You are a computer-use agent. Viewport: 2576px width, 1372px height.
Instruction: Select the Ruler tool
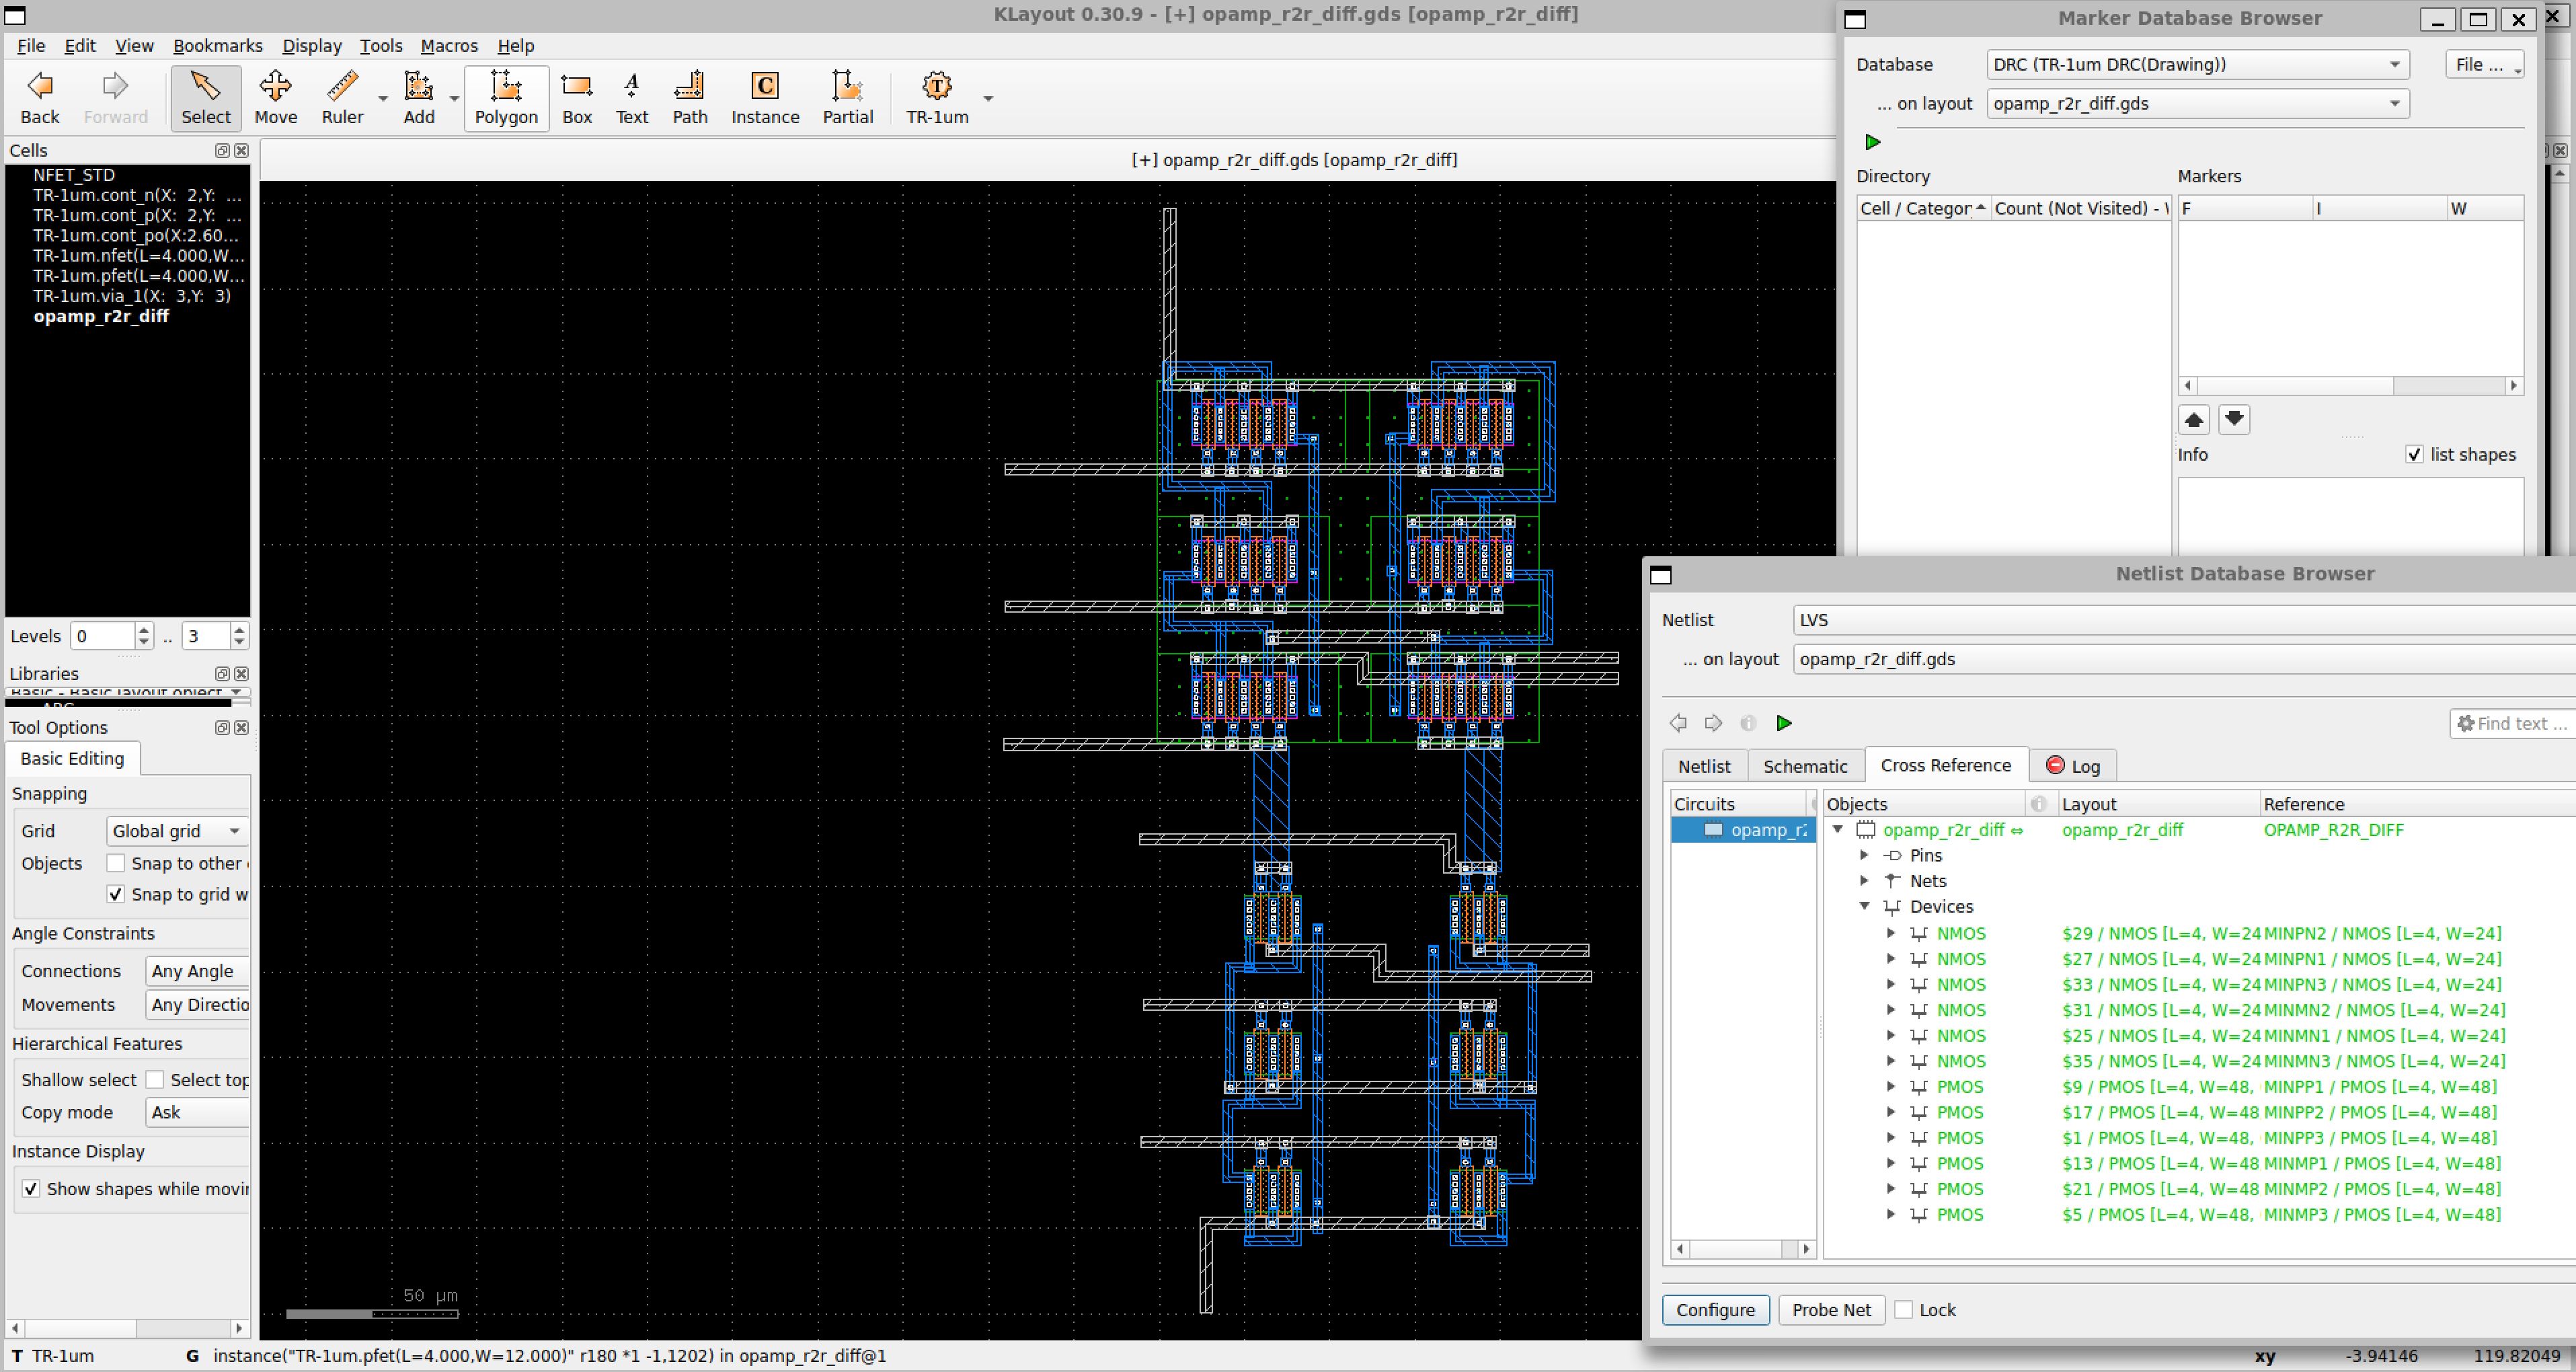point(342,98)
